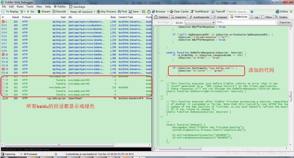294x158 pixels.
Task: Open the Help menu
Action: 48,6
